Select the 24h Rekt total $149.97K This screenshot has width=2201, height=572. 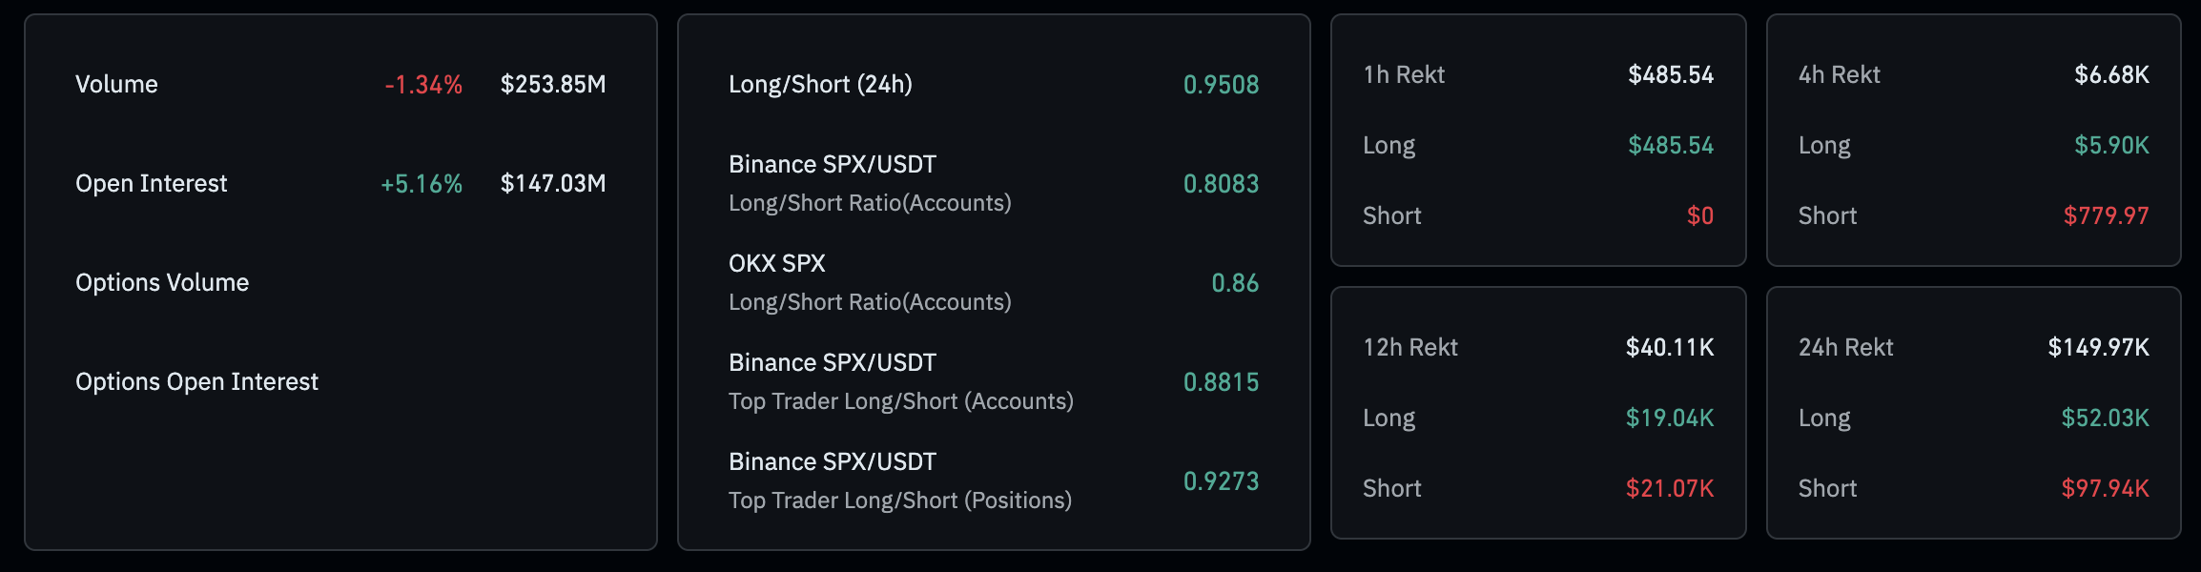(2098, 347)
